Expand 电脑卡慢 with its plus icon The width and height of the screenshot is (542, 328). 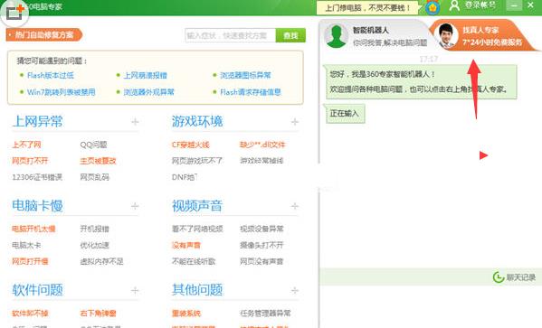(x=135, y=206)
